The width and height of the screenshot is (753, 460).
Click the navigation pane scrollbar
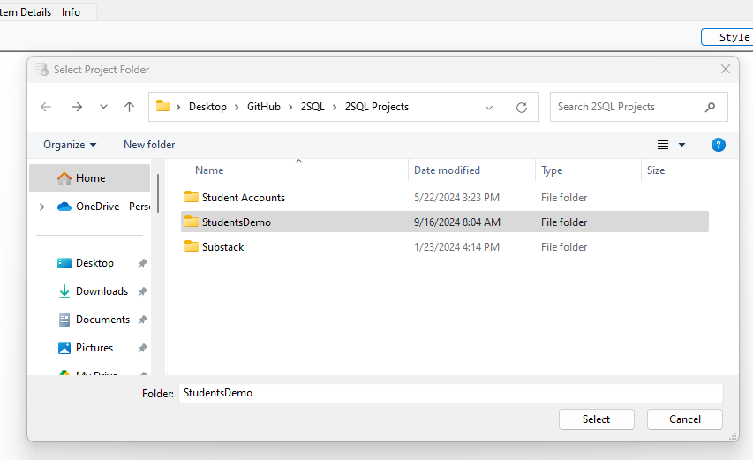point(157,193)
